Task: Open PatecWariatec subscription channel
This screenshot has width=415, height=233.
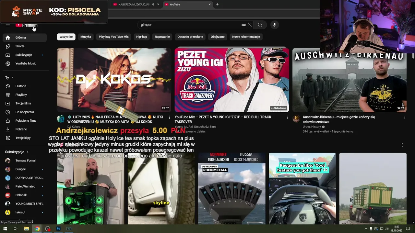Action: 25,186
